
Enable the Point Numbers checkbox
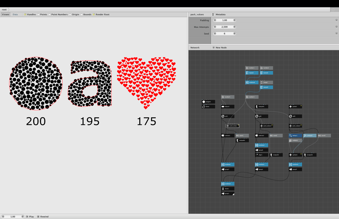pos(49,15)
